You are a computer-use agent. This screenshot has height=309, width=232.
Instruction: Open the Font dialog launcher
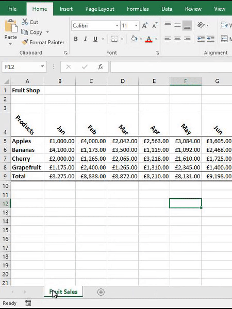point(157,53)
